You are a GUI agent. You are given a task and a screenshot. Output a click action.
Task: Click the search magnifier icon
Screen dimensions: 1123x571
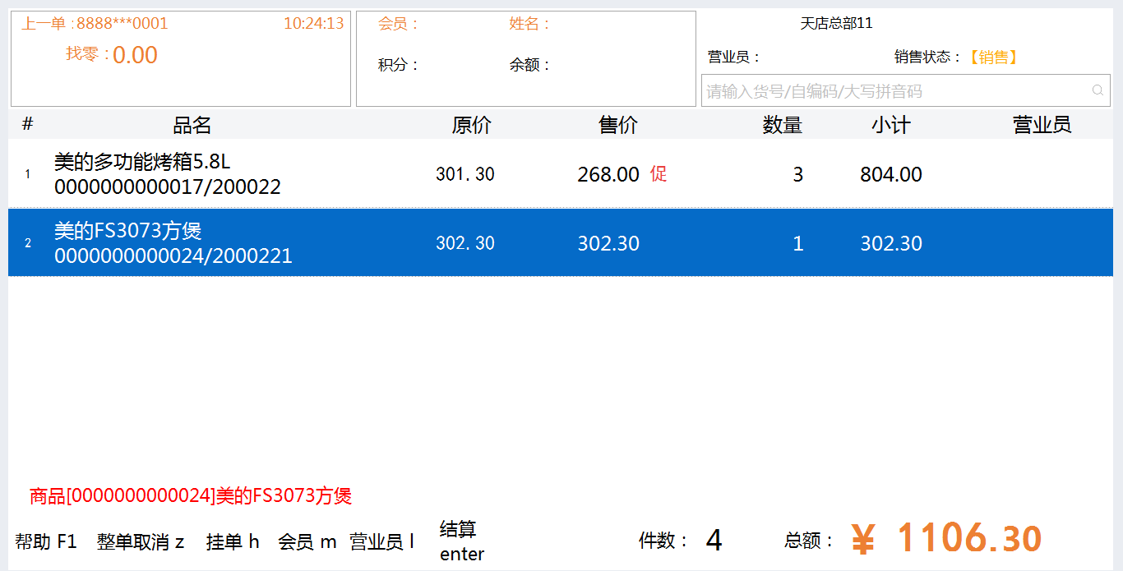pos(1098,90)
